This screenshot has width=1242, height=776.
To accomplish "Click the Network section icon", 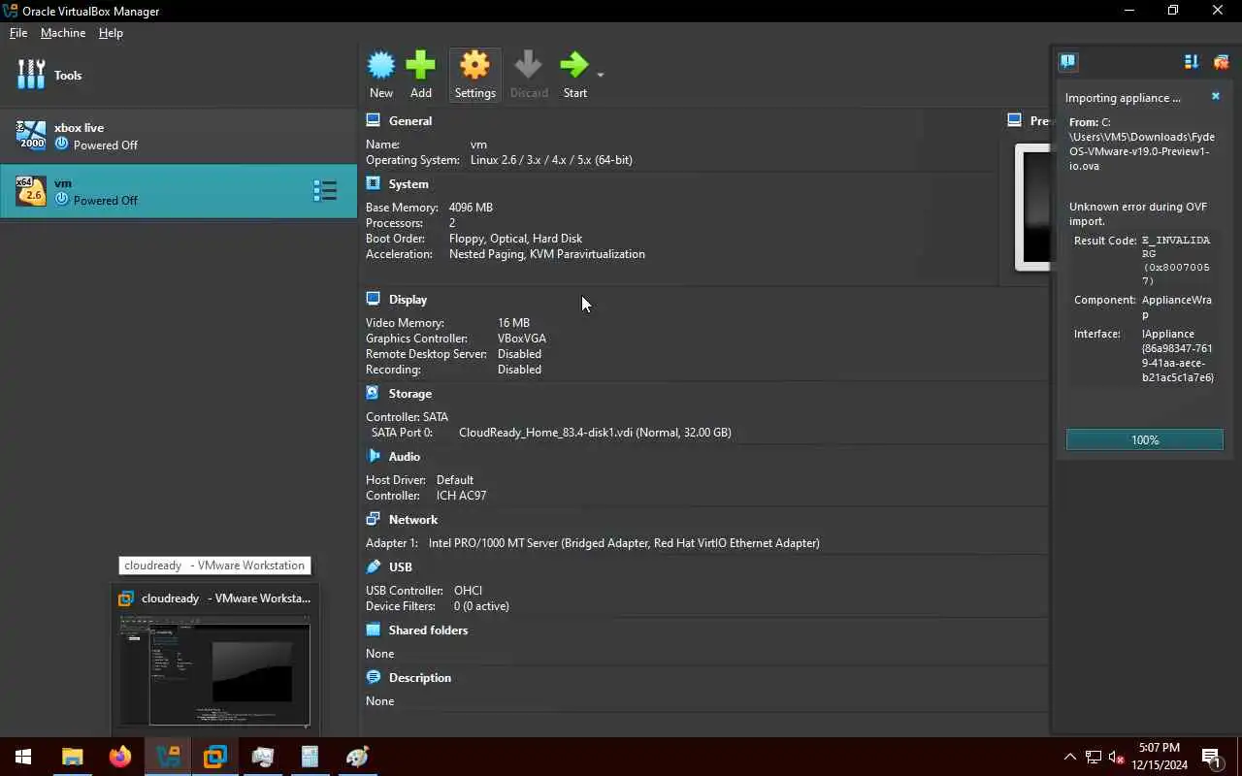I will coord(373,519).
